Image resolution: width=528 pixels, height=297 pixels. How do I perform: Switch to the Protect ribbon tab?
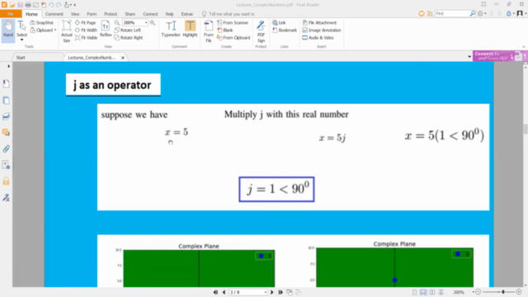click(111, 14)
